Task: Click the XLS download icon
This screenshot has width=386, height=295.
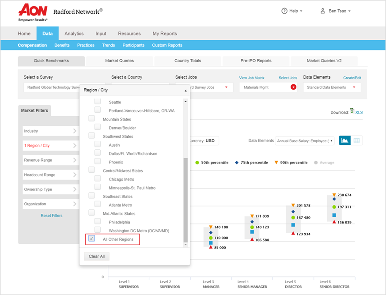Action: tap(352, 112)
